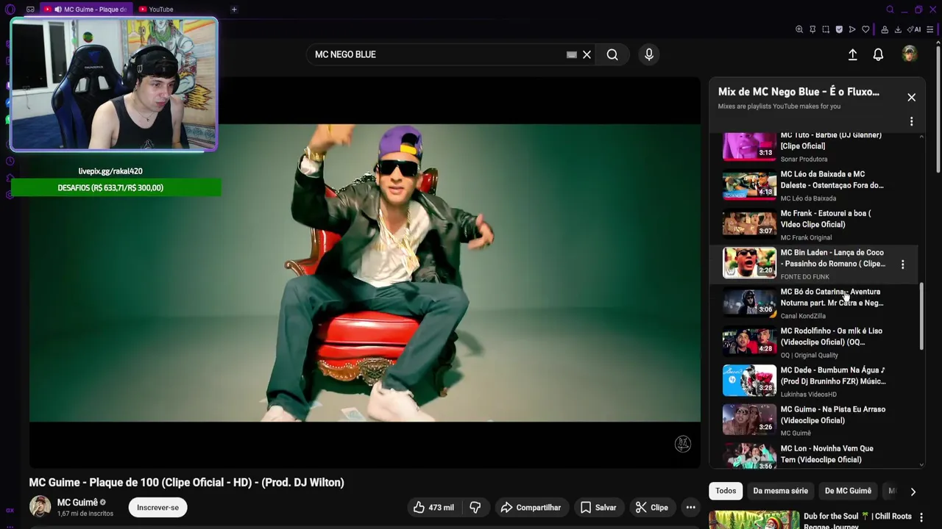The image size is (942, 529).
Task: Open the browser account profile icon
Action: click(x=885, y=29)
